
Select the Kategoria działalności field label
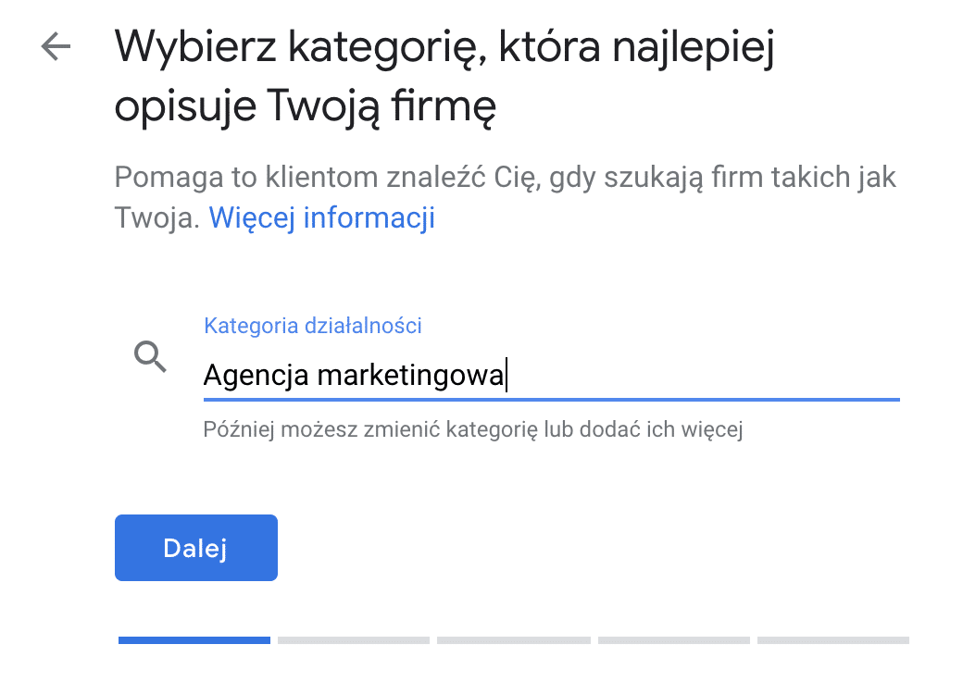click(x=312, y=326)
